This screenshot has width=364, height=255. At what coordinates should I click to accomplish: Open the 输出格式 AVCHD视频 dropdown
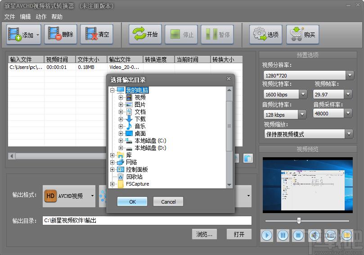[x=92, y=196]
